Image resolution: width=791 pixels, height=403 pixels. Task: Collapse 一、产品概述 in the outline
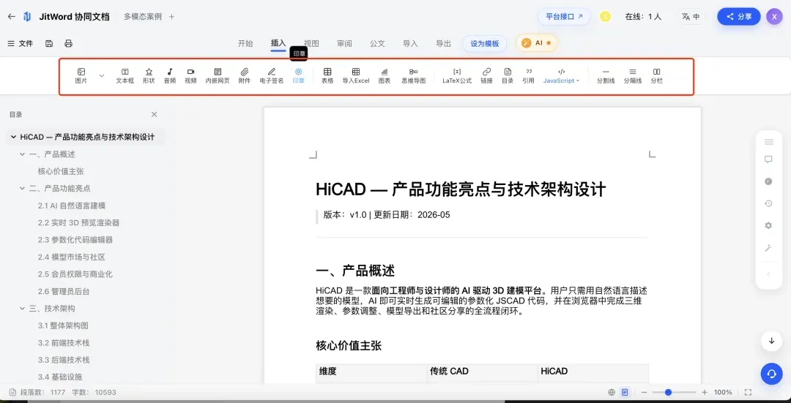(x=22, y=154)
